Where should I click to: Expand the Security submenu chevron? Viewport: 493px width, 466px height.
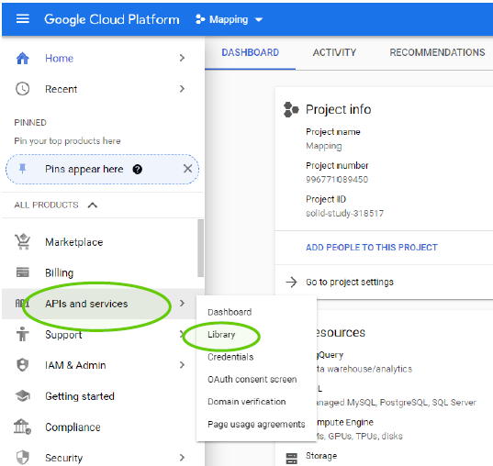click(x=182, y=457)
